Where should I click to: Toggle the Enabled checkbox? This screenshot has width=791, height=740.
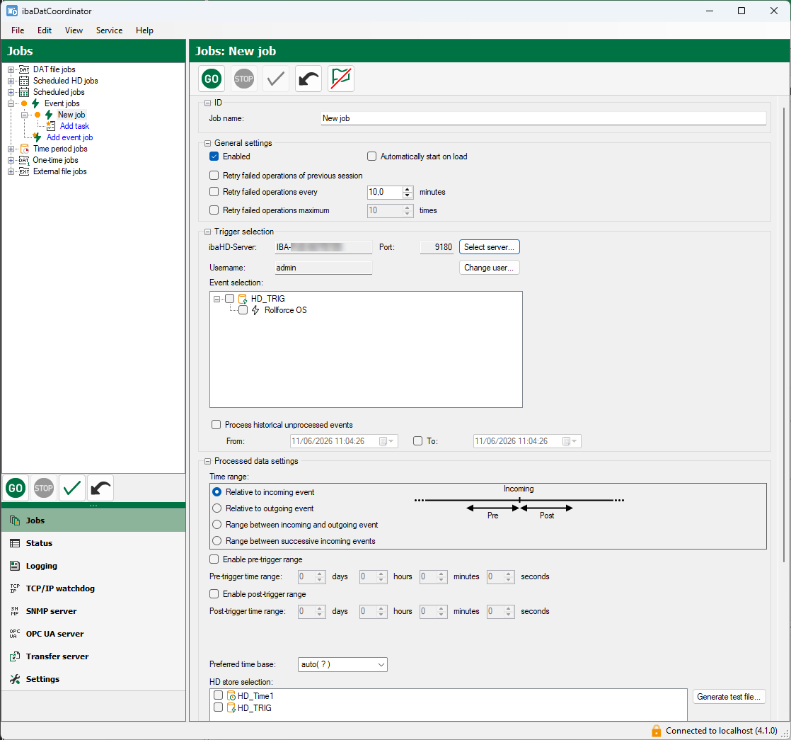(214, 156)
